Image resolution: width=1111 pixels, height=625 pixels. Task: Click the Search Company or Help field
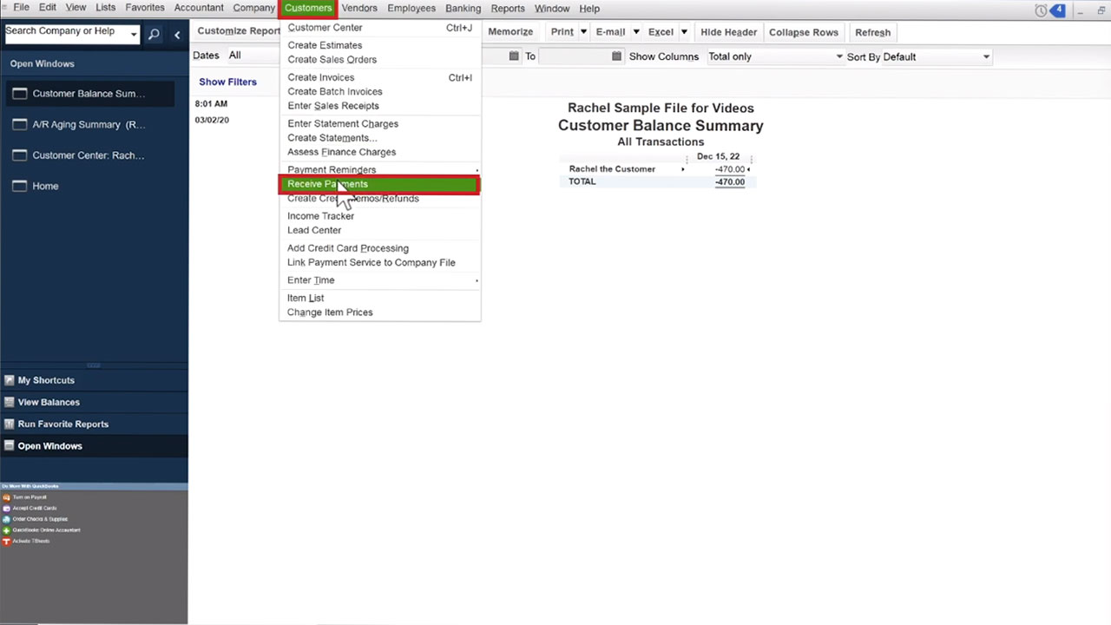click(65, 35)
